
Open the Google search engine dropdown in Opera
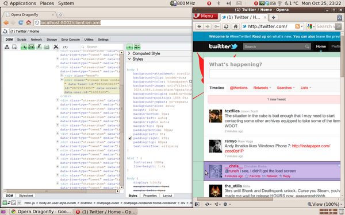[x=310, y=26]
